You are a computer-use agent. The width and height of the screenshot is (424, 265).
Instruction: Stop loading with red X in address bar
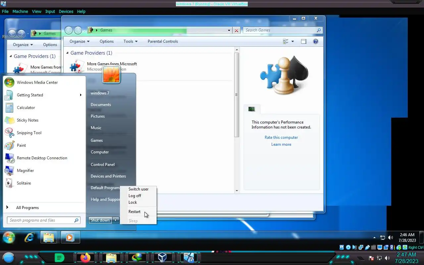tap(237, 30)
